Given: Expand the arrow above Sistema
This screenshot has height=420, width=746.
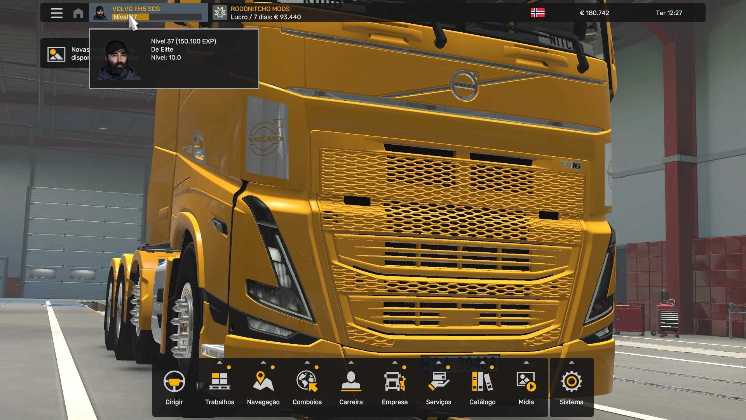Looking at the screenshot, I should coord(572,362).
